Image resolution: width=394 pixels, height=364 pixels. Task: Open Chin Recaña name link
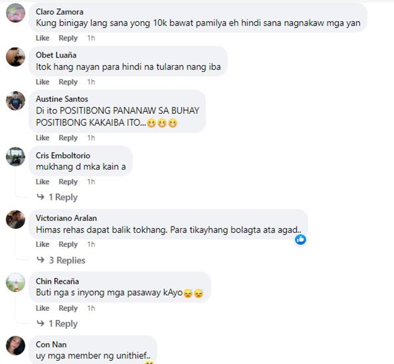coord(57,281)
